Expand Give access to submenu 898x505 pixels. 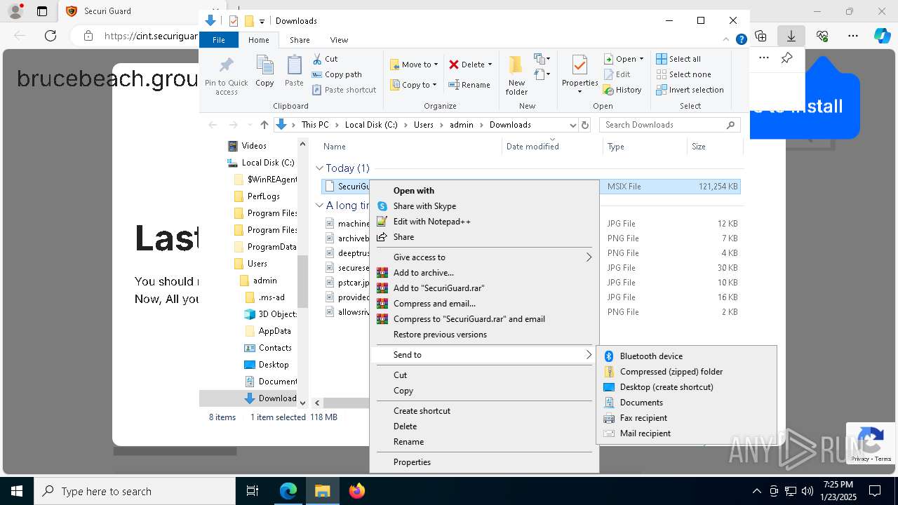484,257
